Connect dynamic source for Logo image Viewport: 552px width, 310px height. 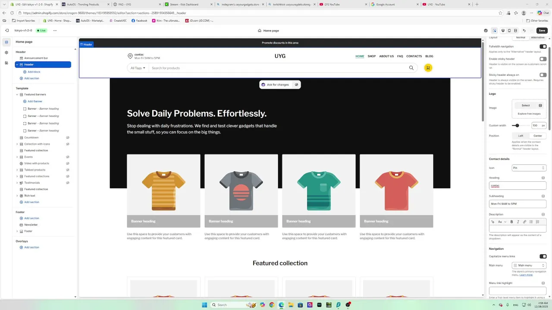point(540,105)
